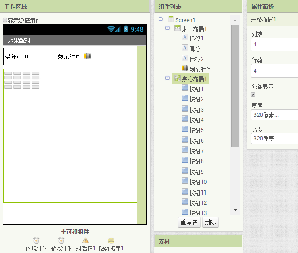298x253 pixels.
Task: Click the 按钮4 button icon
Action: [x=185, y=119]
